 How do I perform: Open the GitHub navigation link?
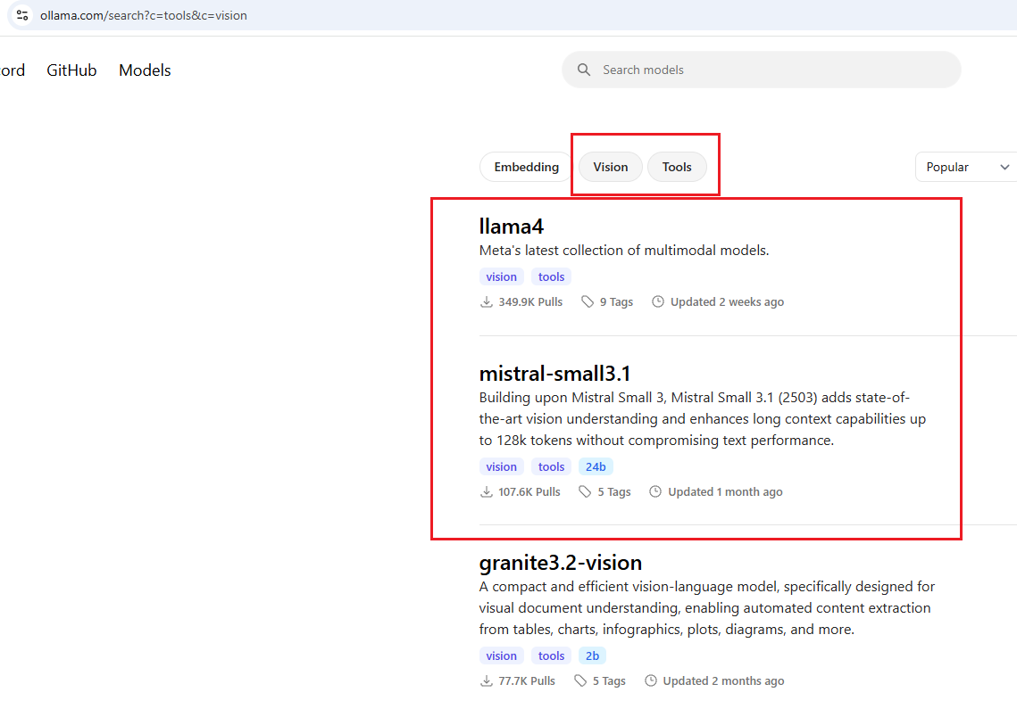[x=71, y=70]
